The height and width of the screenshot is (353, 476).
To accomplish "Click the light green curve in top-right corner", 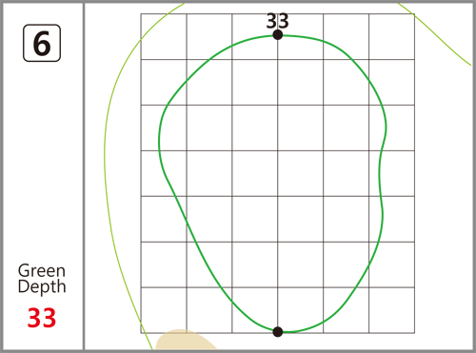I will (435, 33).
